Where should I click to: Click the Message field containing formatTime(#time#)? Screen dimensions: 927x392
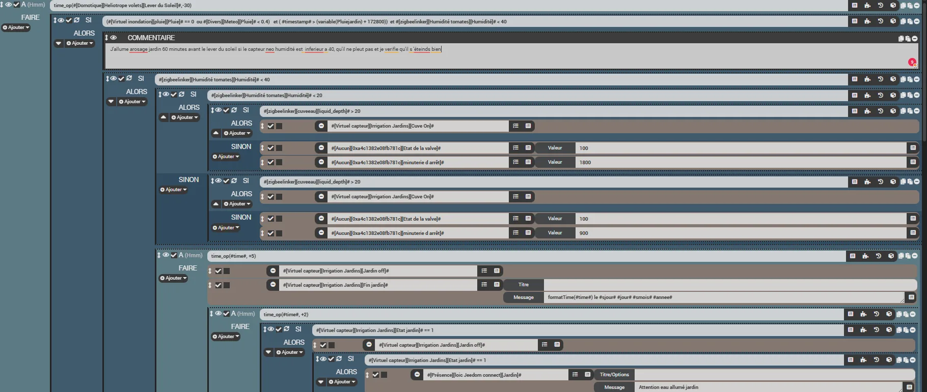(723, 297)
